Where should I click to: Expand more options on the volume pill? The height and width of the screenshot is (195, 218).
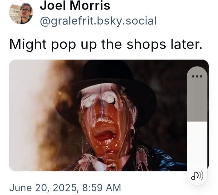(x=197, y=76)
